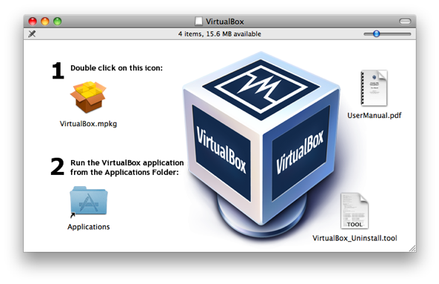Click the green zoom window button
Screen dimensions: 439x284
pyautogui.click(x=58, y=22)
